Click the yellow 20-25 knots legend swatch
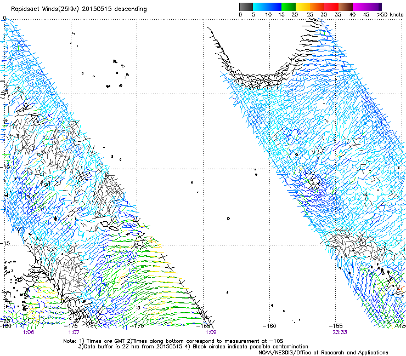Viewport: 406px width, 356px height. click(303, 7)
